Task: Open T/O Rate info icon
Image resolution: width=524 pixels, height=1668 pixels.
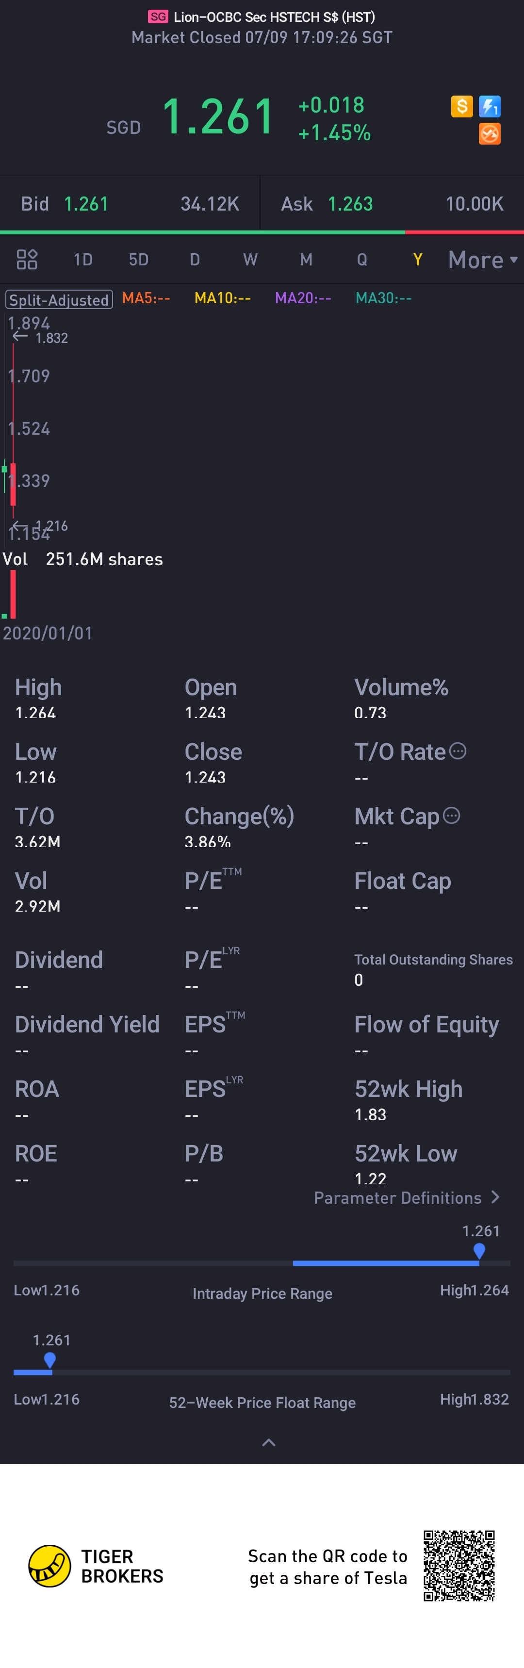Action: [458, 751]
